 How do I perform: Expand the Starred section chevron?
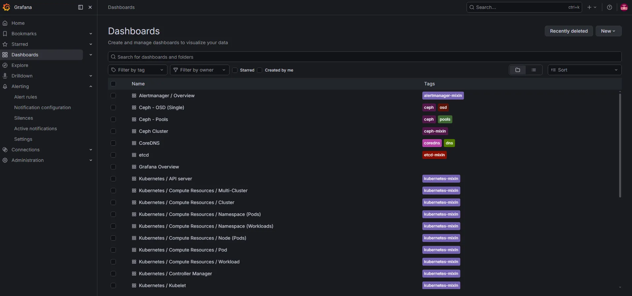point(91,44)
